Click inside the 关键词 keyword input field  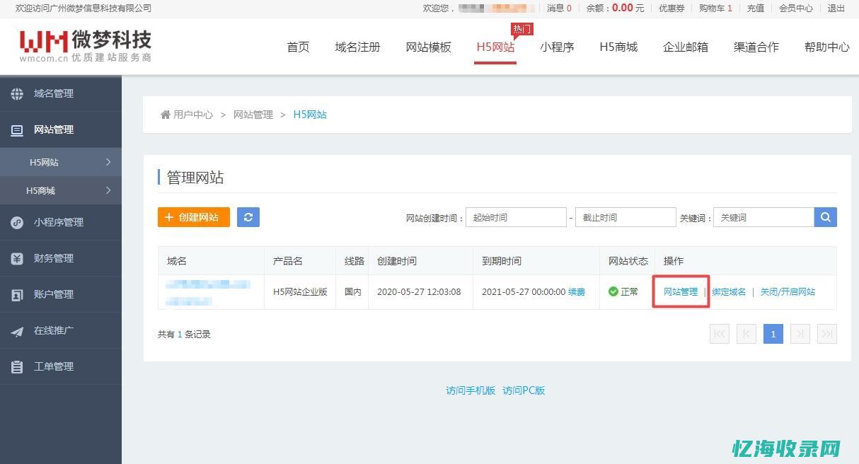(764, 217)
